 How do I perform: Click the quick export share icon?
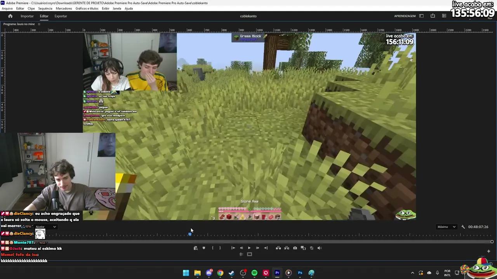tap(433, 16)
